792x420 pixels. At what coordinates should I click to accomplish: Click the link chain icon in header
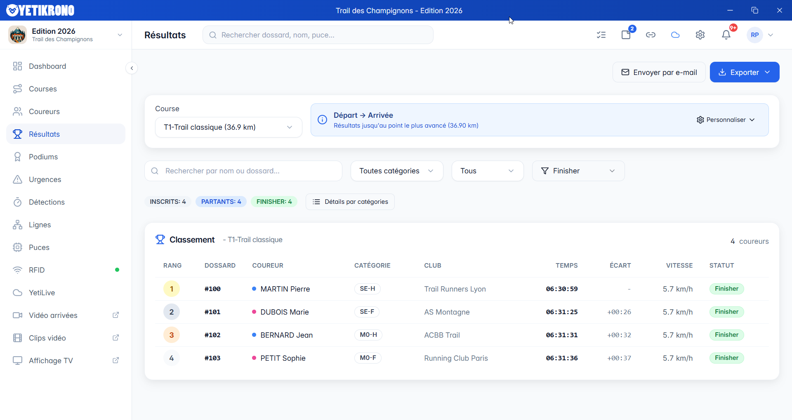pyautogui.click(x=651, y=35)
